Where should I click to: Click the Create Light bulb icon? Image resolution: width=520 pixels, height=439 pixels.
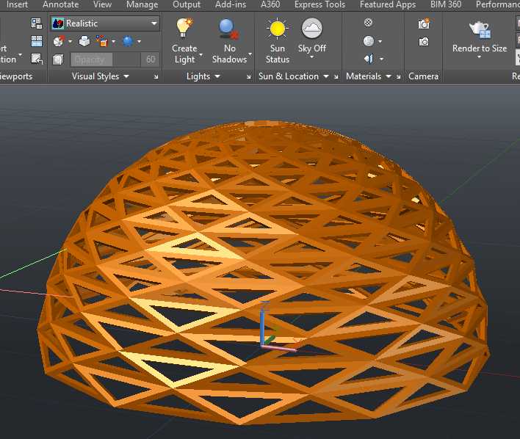tap(184, 28)
